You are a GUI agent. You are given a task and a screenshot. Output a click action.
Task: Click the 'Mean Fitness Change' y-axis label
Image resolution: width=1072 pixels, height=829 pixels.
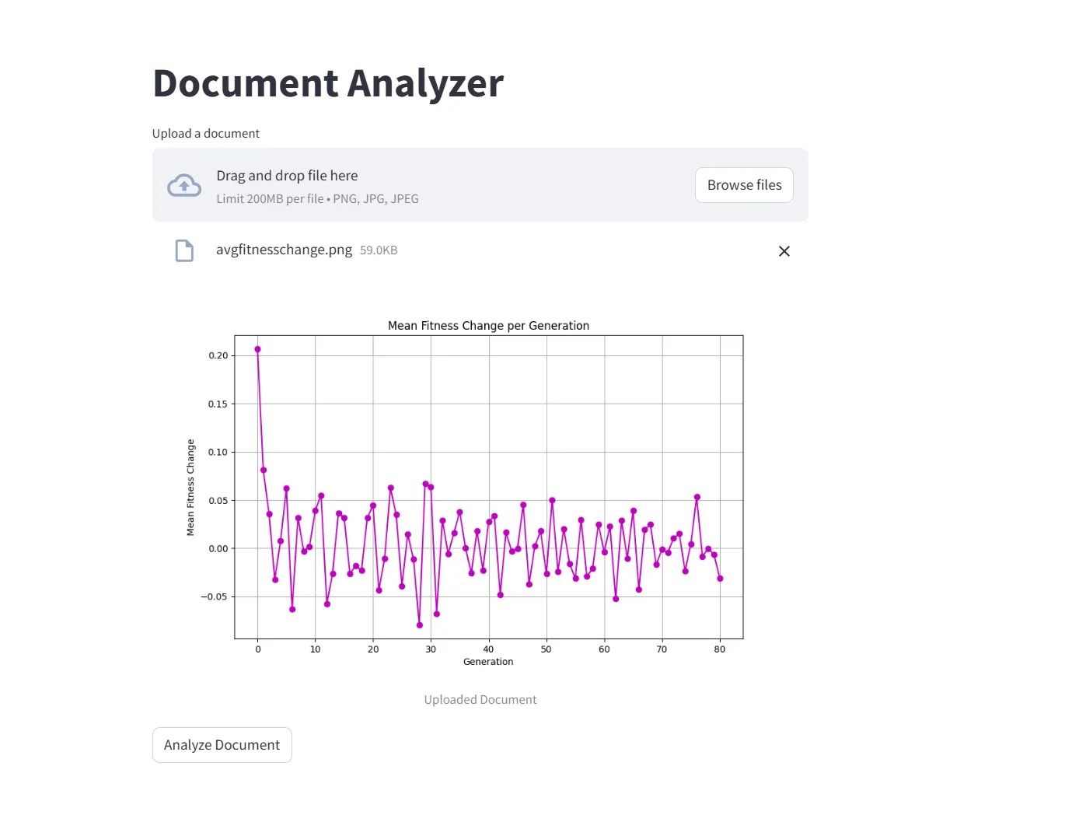coord(190,488)
